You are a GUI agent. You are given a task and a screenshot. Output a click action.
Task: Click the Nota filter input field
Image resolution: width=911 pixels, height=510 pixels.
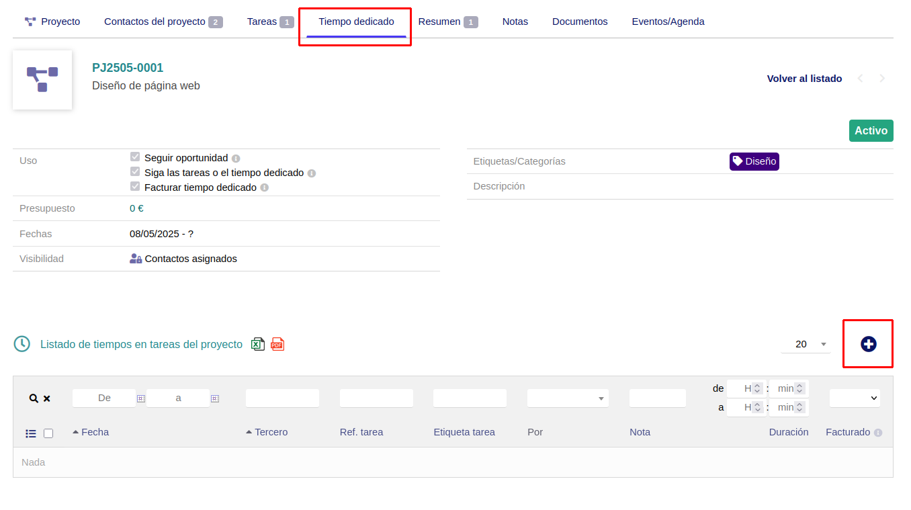tap(657, 398)
